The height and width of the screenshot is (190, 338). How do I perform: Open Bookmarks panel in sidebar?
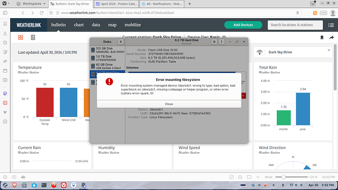(5, 24)
